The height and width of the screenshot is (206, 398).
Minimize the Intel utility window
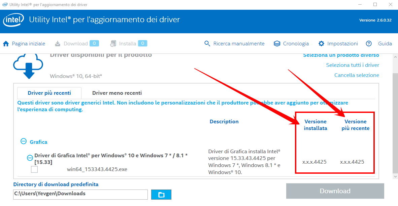[x=360, y=5]
